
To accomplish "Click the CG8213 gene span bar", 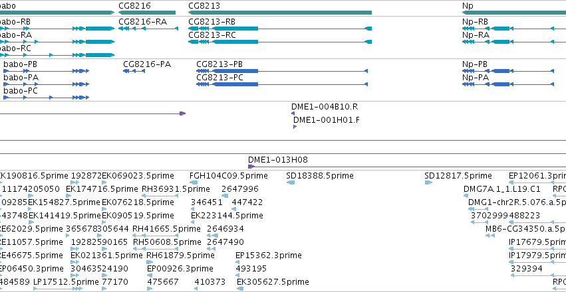I will coord(280,13).
